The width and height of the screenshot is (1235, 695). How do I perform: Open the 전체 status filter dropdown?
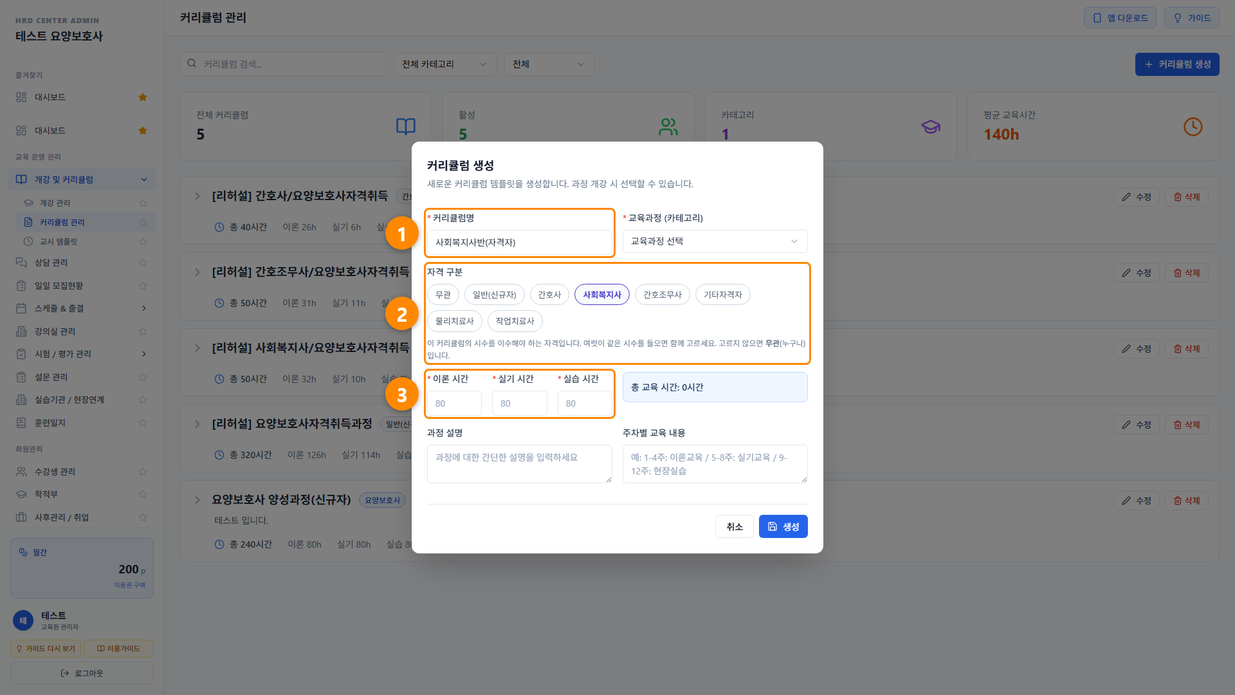point(549,64)
